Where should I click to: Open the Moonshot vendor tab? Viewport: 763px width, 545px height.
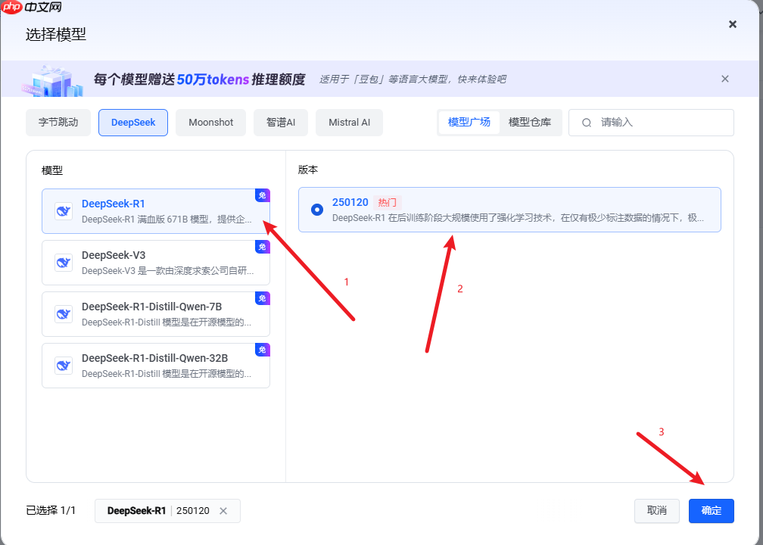click(210, 122)
